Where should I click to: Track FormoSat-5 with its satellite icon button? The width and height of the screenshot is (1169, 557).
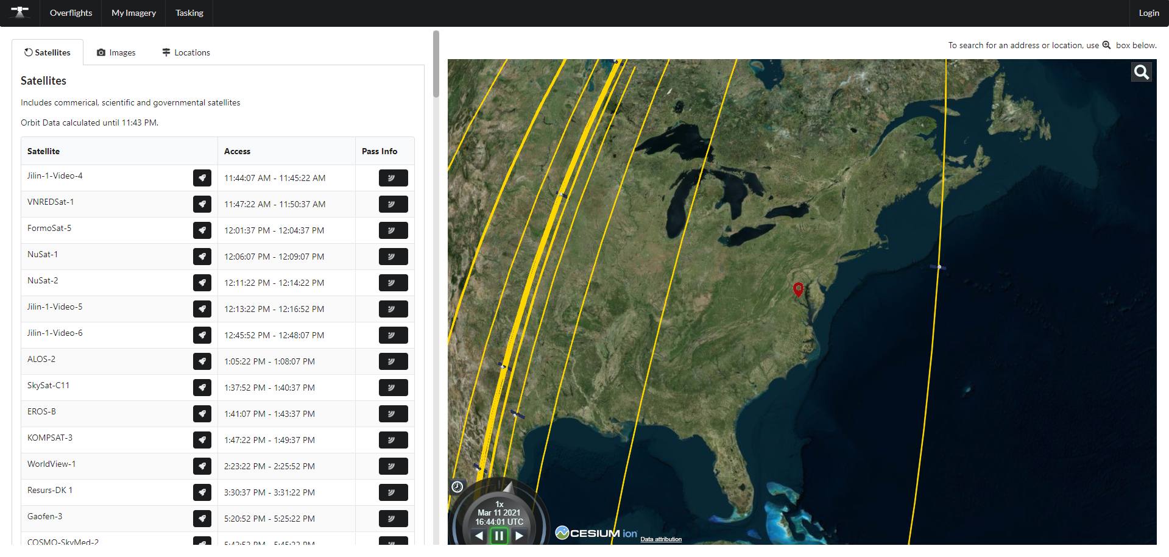(202, 230)
